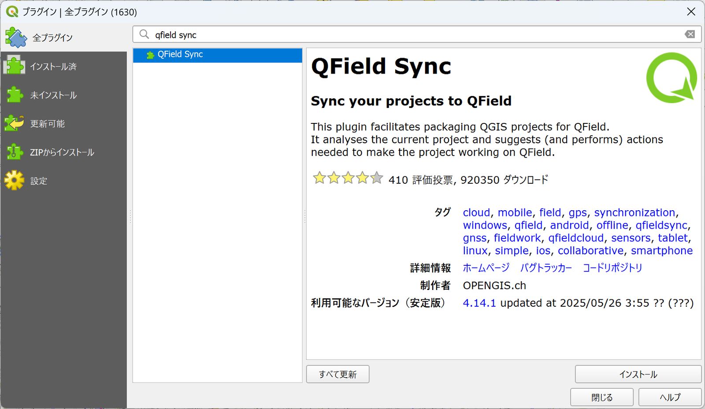Click the magnifier search icon
Image resolution: width=705 pixels, height=409 pixels.
click(x=144, y=34)
